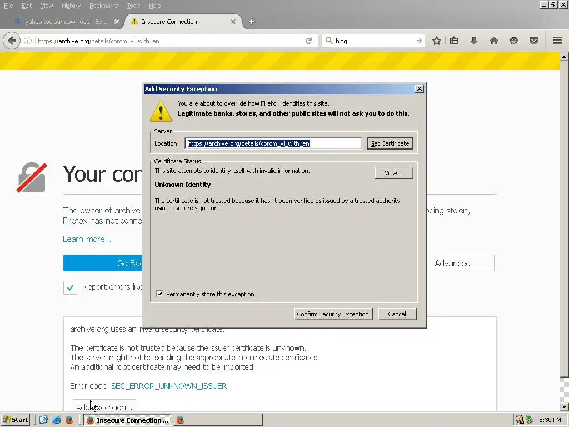Click the crossed-out padlock icon on page

[x=32, y=177]
